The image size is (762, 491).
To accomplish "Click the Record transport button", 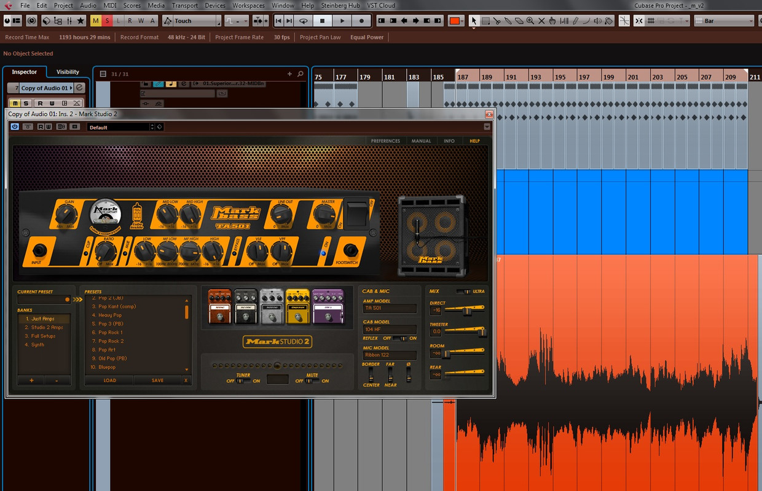I will pyautogui.click(x=361, y=21).
